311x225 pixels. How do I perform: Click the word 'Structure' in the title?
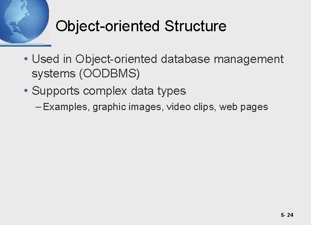coord(195,26)
